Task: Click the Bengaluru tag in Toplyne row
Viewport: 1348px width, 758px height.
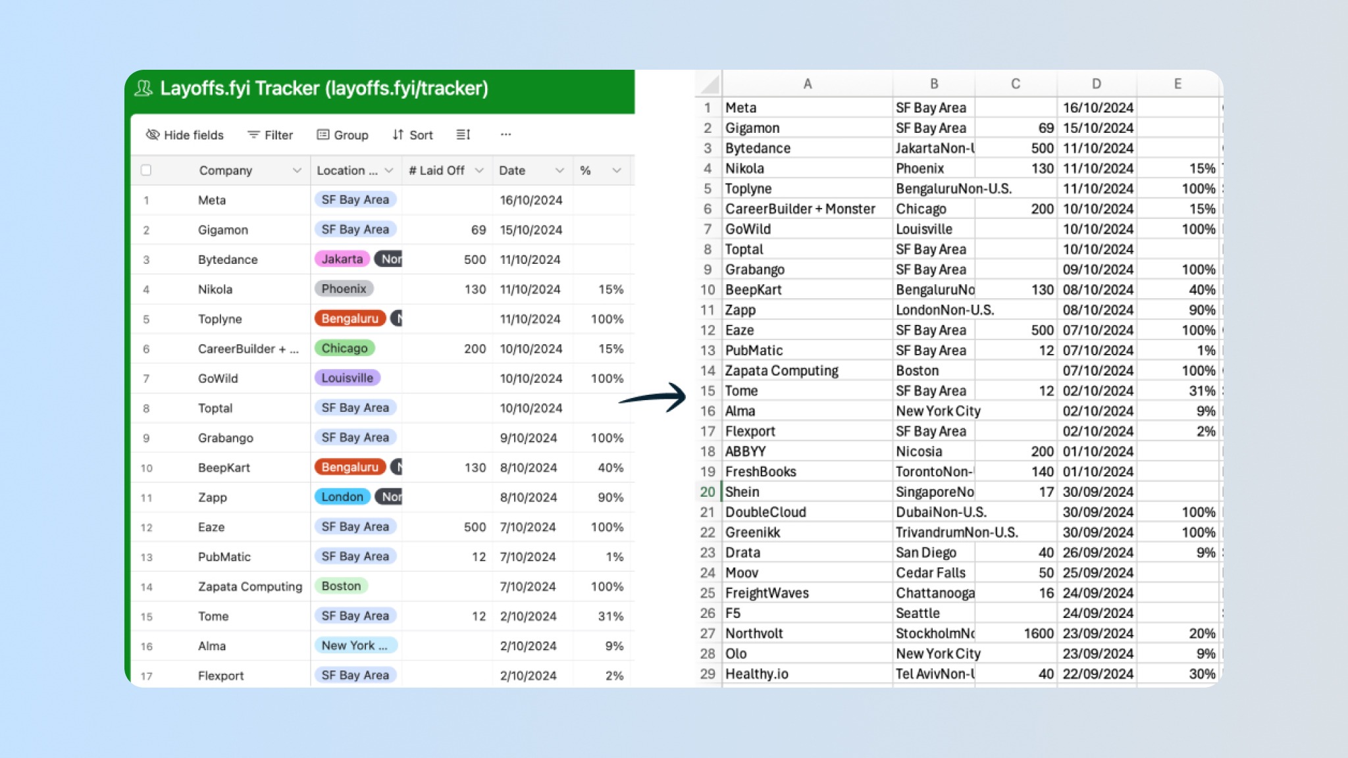Action: coord(350,318)
